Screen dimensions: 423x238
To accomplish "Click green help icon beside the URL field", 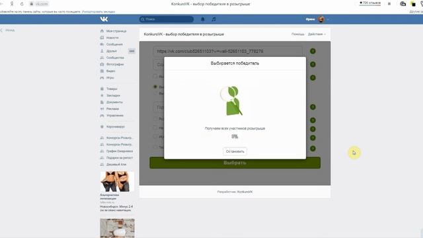I will pos(313,51).
